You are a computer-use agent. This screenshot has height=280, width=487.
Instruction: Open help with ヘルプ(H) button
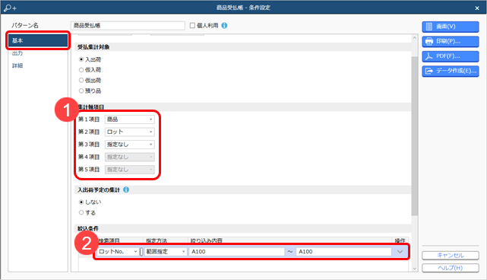tap(451, 268)
